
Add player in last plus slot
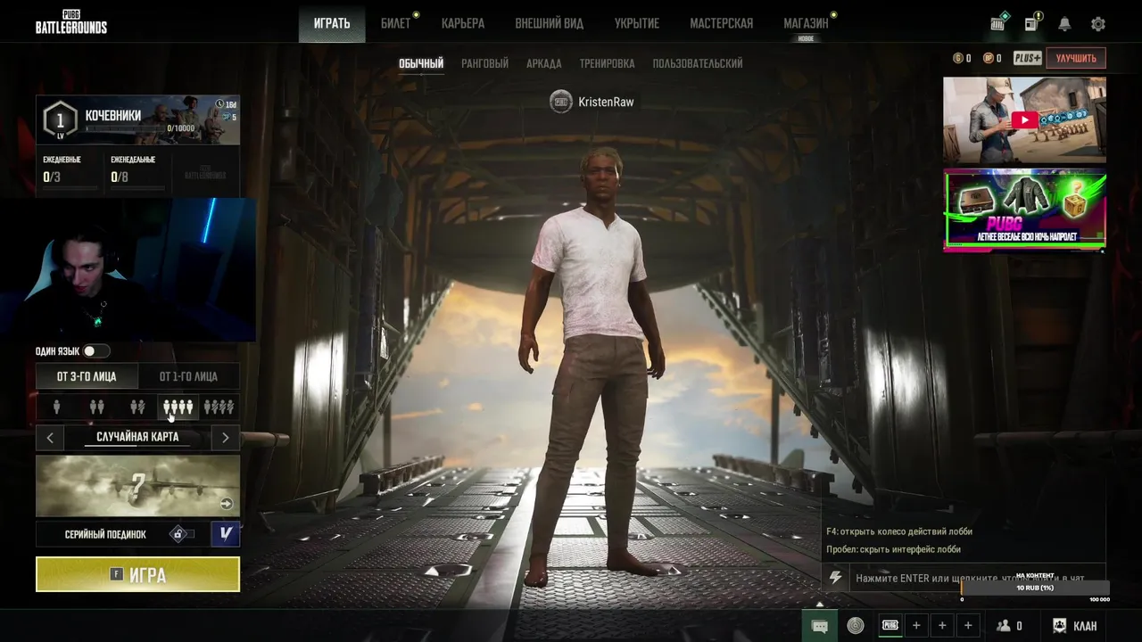(x=968, y=625)
